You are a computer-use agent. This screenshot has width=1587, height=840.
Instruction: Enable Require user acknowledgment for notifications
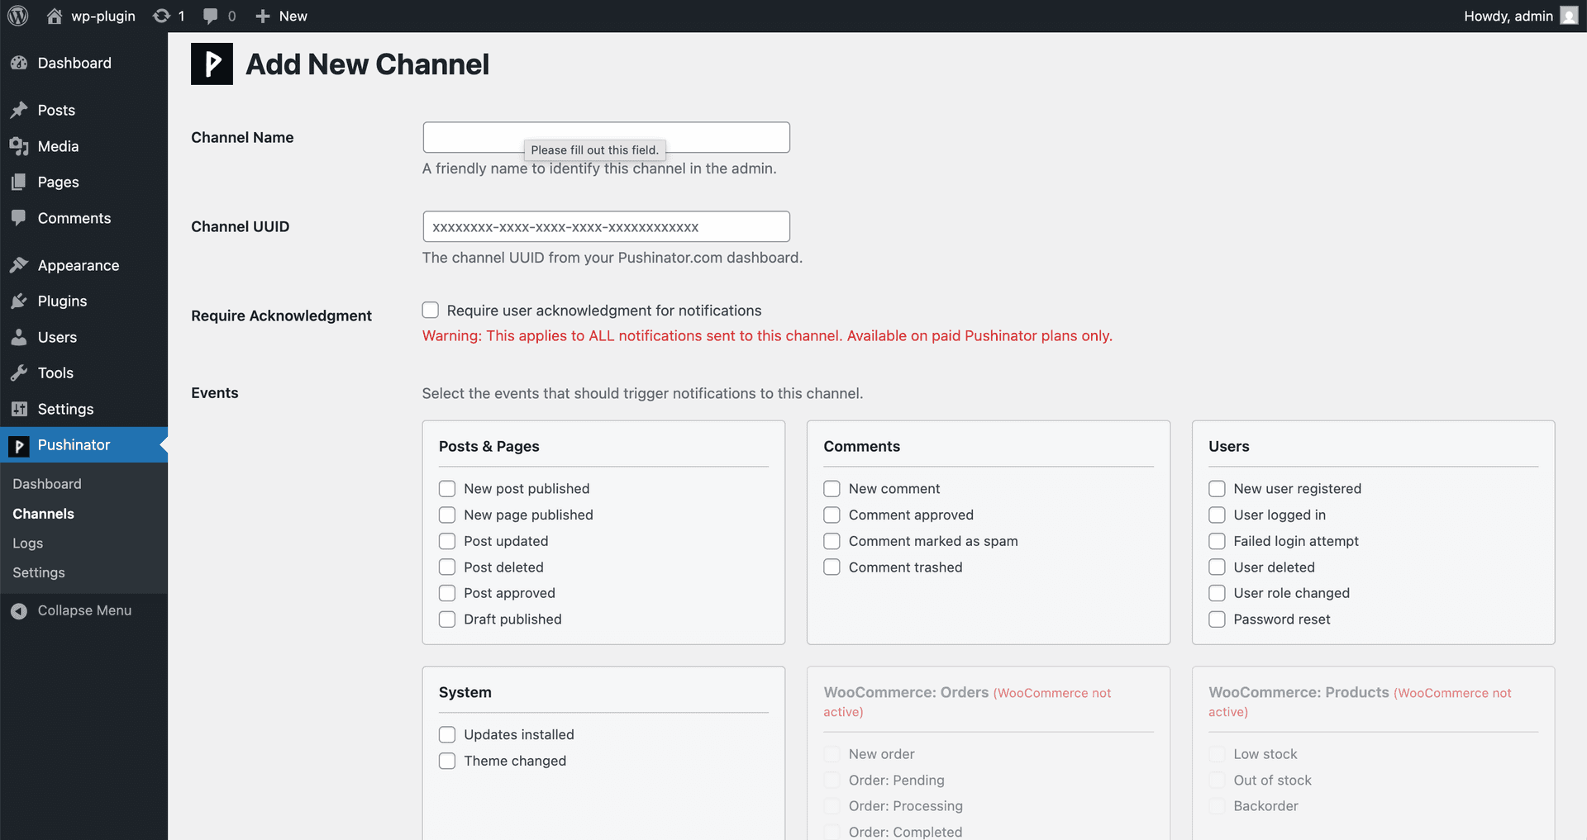click(x=430, y=310)
